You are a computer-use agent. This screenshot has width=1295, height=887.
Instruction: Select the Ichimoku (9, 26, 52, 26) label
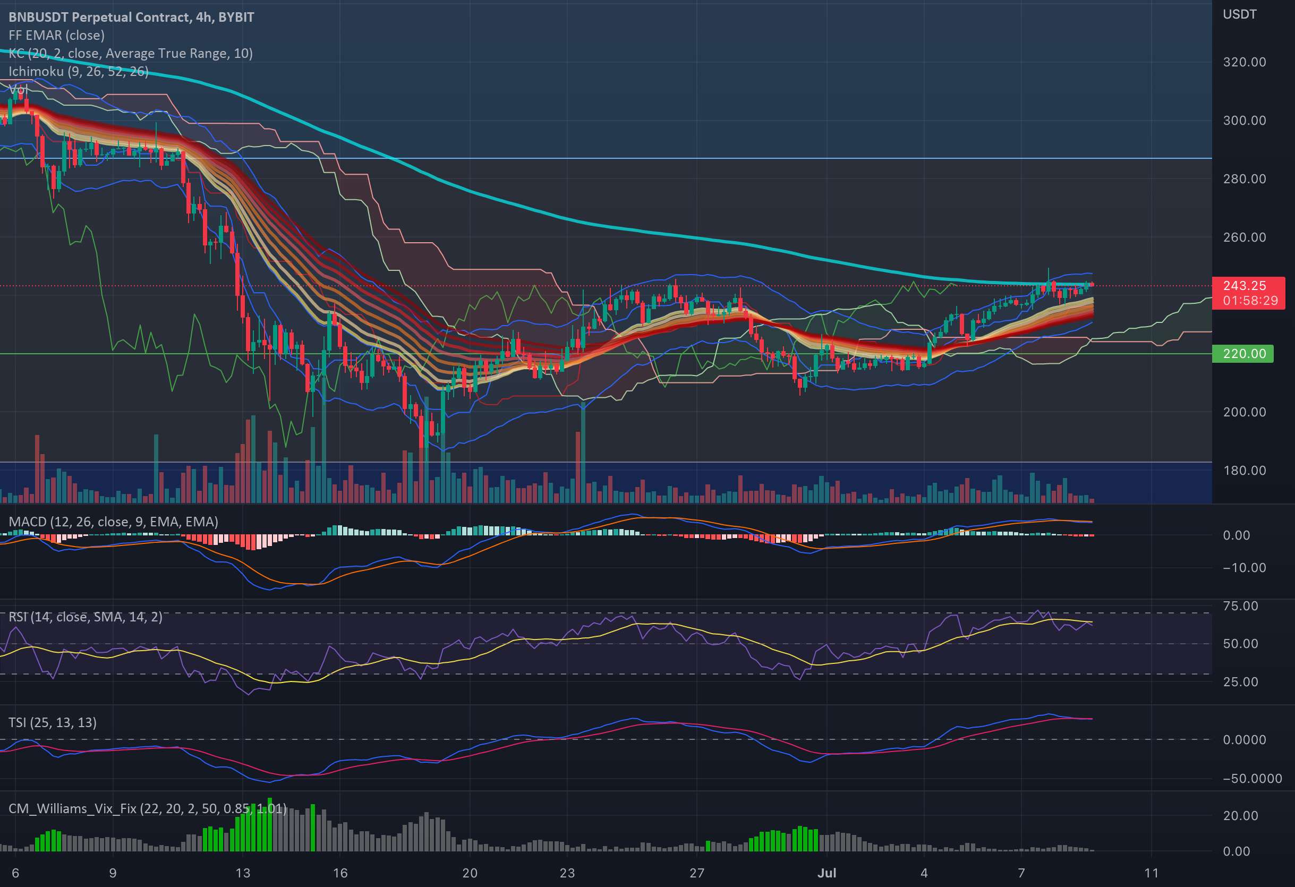click(79, 71)
